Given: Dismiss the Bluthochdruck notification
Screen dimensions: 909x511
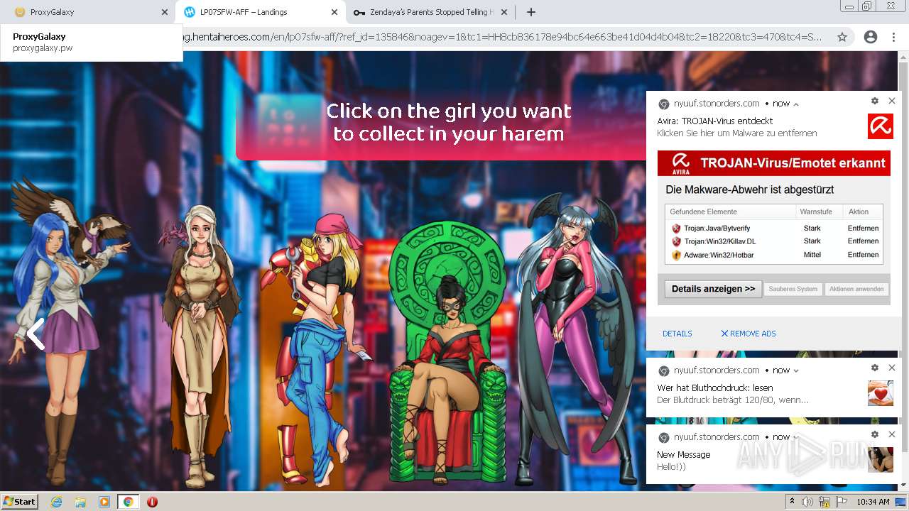Looking at the screenshot, I should point(892,368).
